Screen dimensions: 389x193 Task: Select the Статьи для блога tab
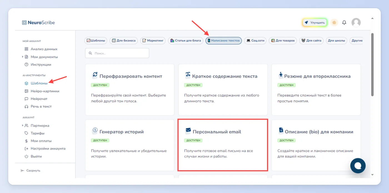pos(186,41)
